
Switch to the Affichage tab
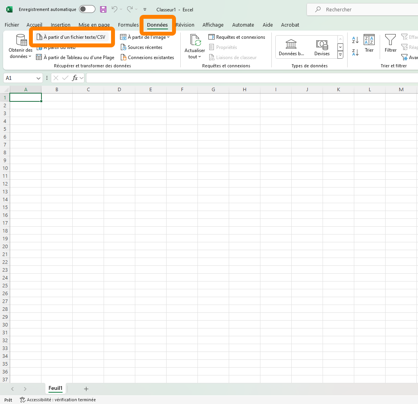[x=213, y=25]
